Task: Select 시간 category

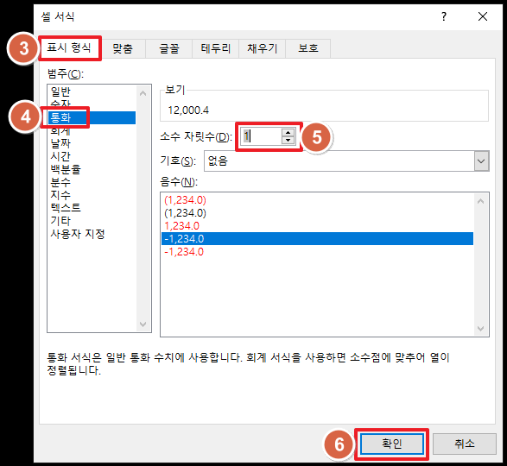Action: (x=92, y=156)
